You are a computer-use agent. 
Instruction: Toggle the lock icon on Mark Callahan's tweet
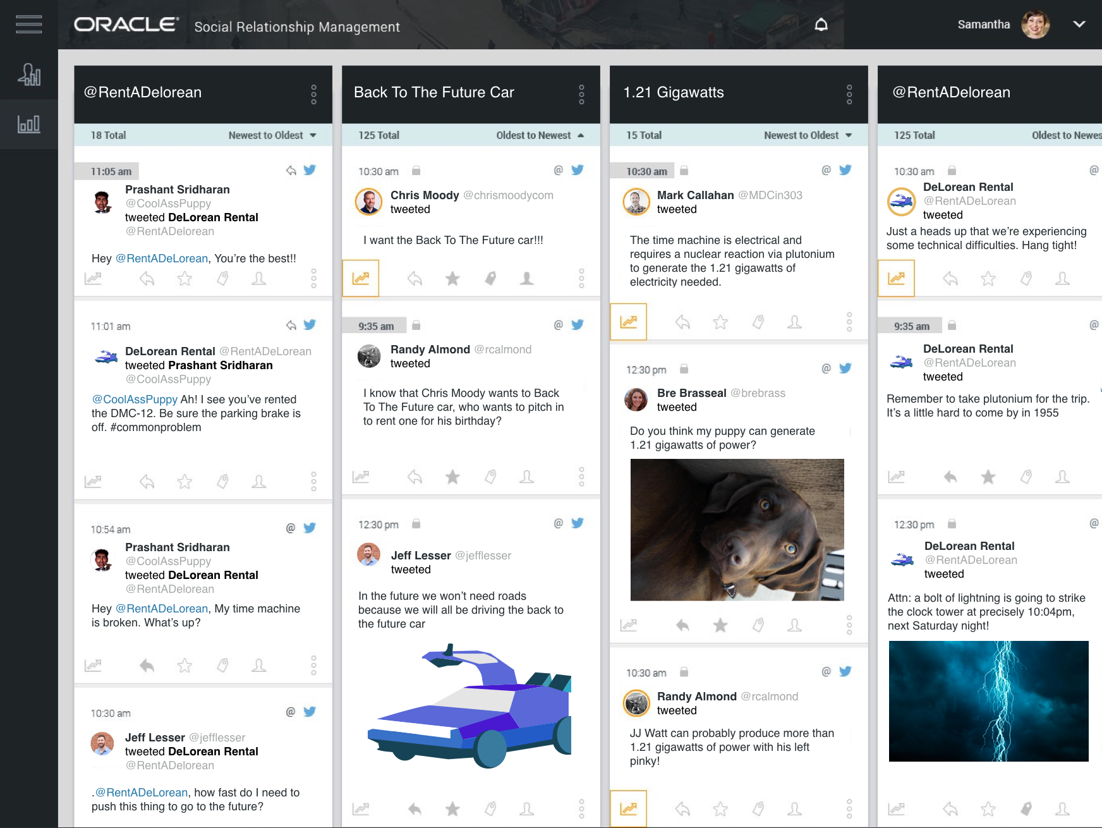(x=684, y=171)
